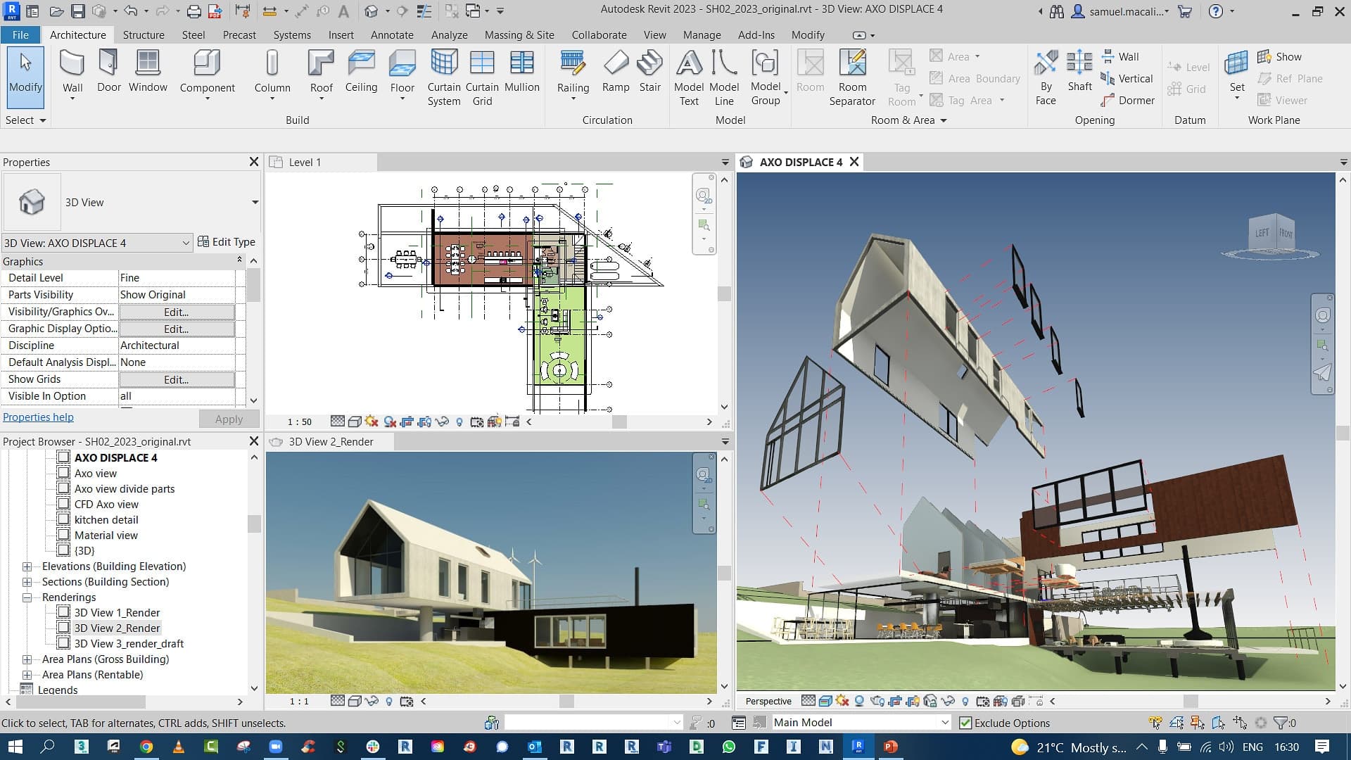The height and width of the screenshot is (760, 1351).
Task: Click Apply button in Properties panel
Action: coord(229,419)
